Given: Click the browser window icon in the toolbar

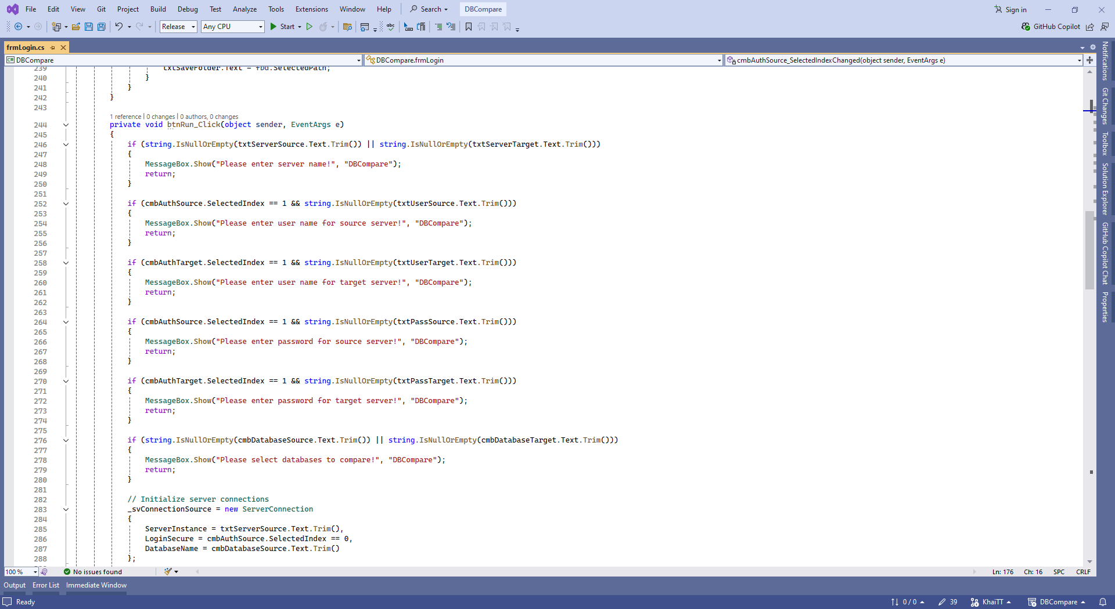Looking at the screenshot, I should 365,27.
